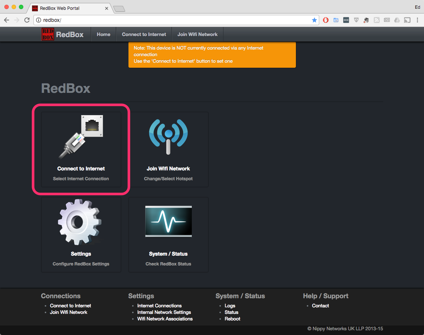Image resolution: width=424 pixels, height=335 pixels.
Task: Click the blue bookmark star icon
Action: [x=314, y=20]
